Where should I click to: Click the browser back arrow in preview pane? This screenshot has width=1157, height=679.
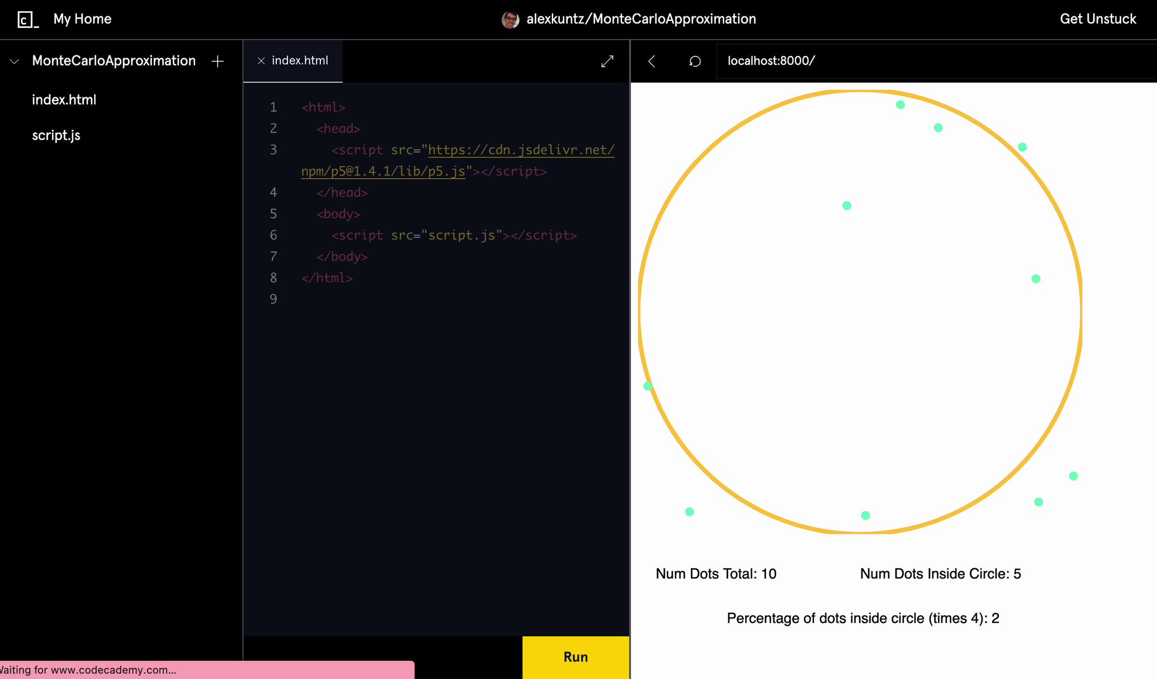653,61
